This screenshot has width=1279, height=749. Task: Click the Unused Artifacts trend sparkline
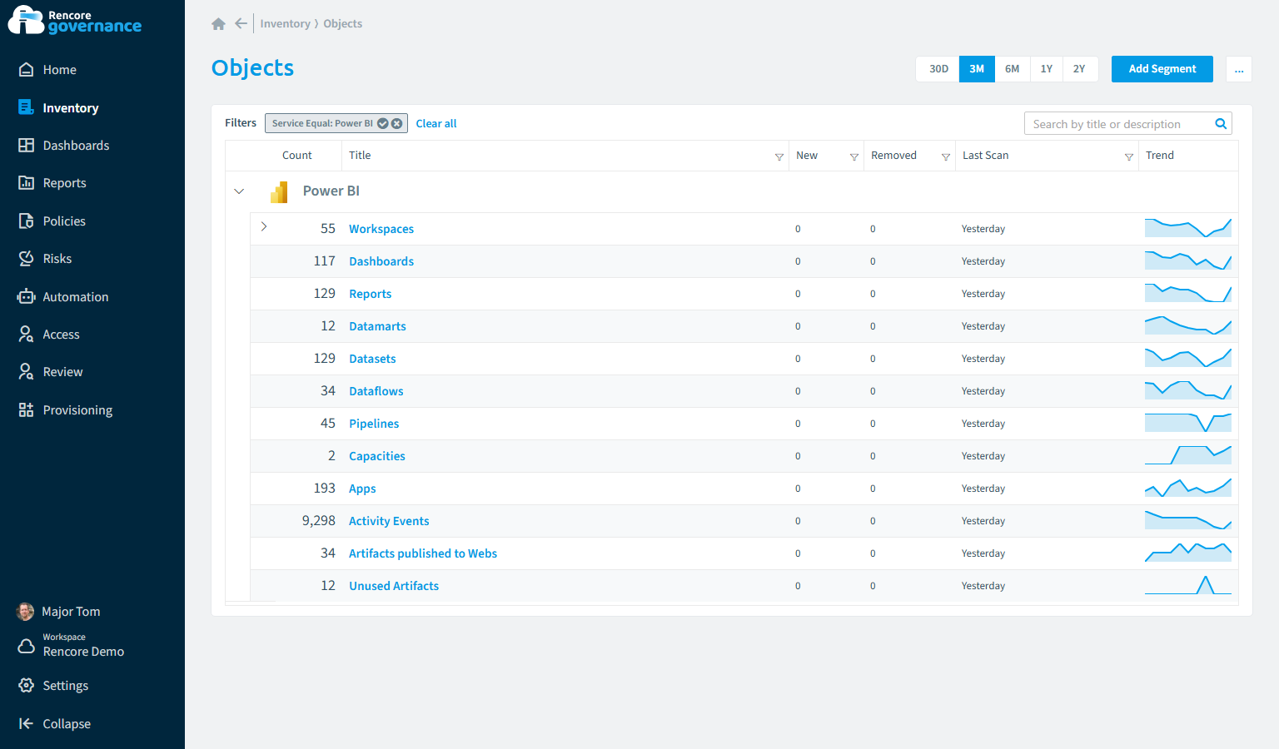[x=1188, y=585]
